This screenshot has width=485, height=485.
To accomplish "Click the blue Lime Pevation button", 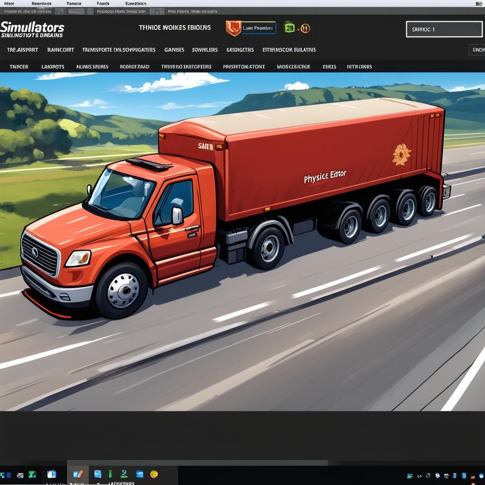I will point(258,28).
